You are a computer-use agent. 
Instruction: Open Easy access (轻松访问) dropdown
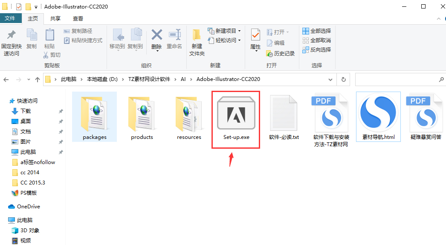tap(224, 40)
